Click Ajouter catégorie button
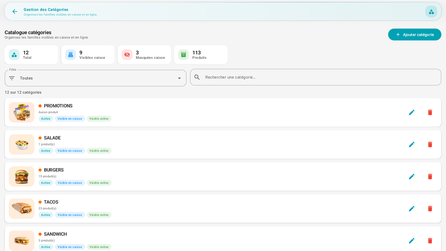This screenshot has height=251, width=446. (415, 35)
